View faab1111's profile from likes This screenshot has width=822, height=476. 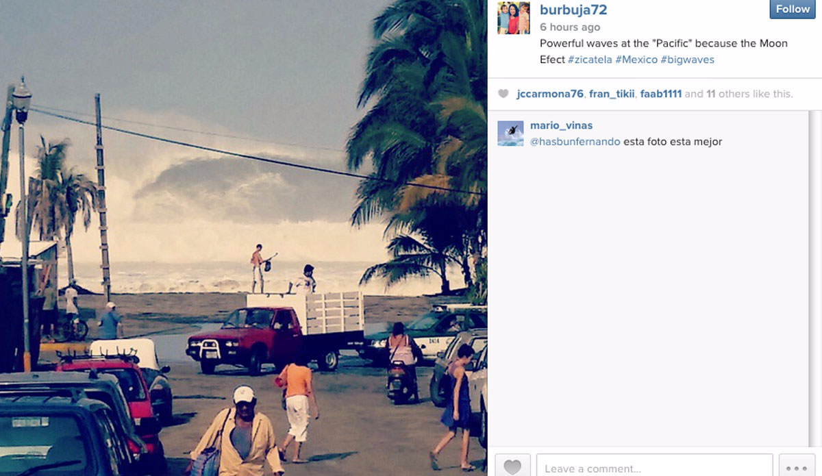pyautogui.click(x=661, y=94)
